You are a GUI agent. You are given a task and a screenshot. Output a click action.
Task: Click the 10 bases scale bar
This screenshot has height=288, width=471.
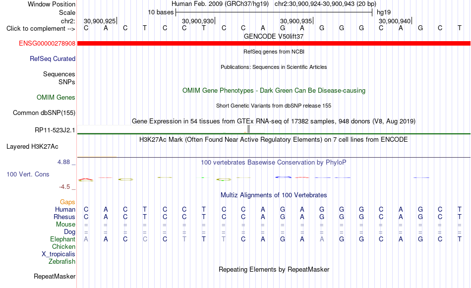pos(274,12)
